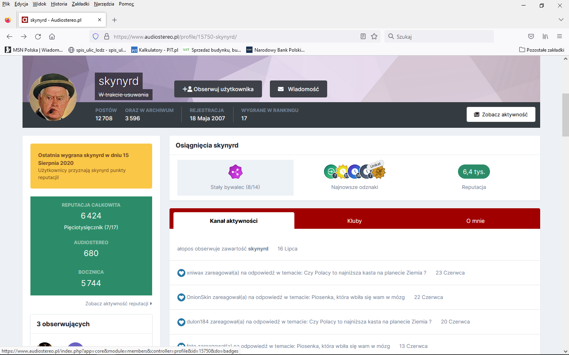Viewport: 569px width, 355px height.
Task: Open MSN Polska bookmark
Action: click(34, 50)
